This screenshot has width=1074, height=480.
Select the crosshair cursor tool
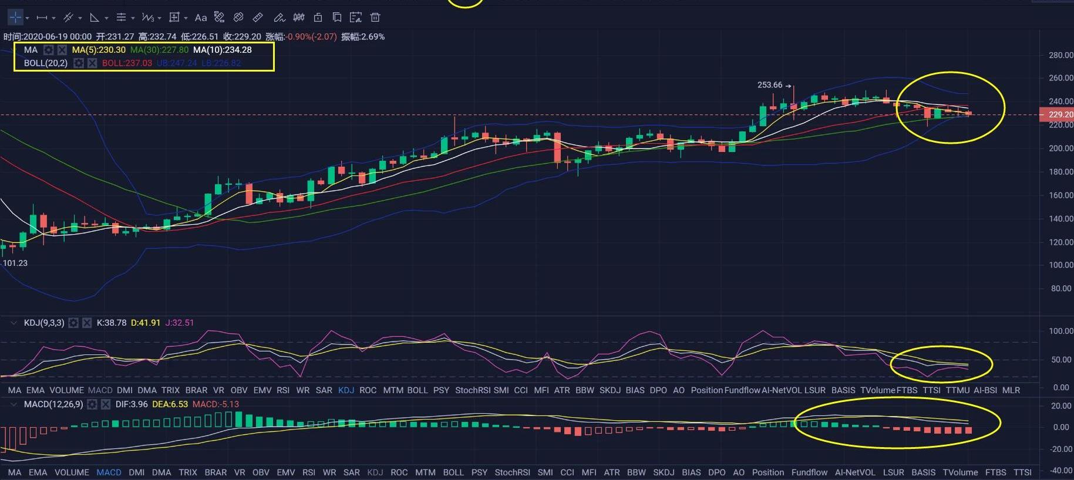[15, 18]
